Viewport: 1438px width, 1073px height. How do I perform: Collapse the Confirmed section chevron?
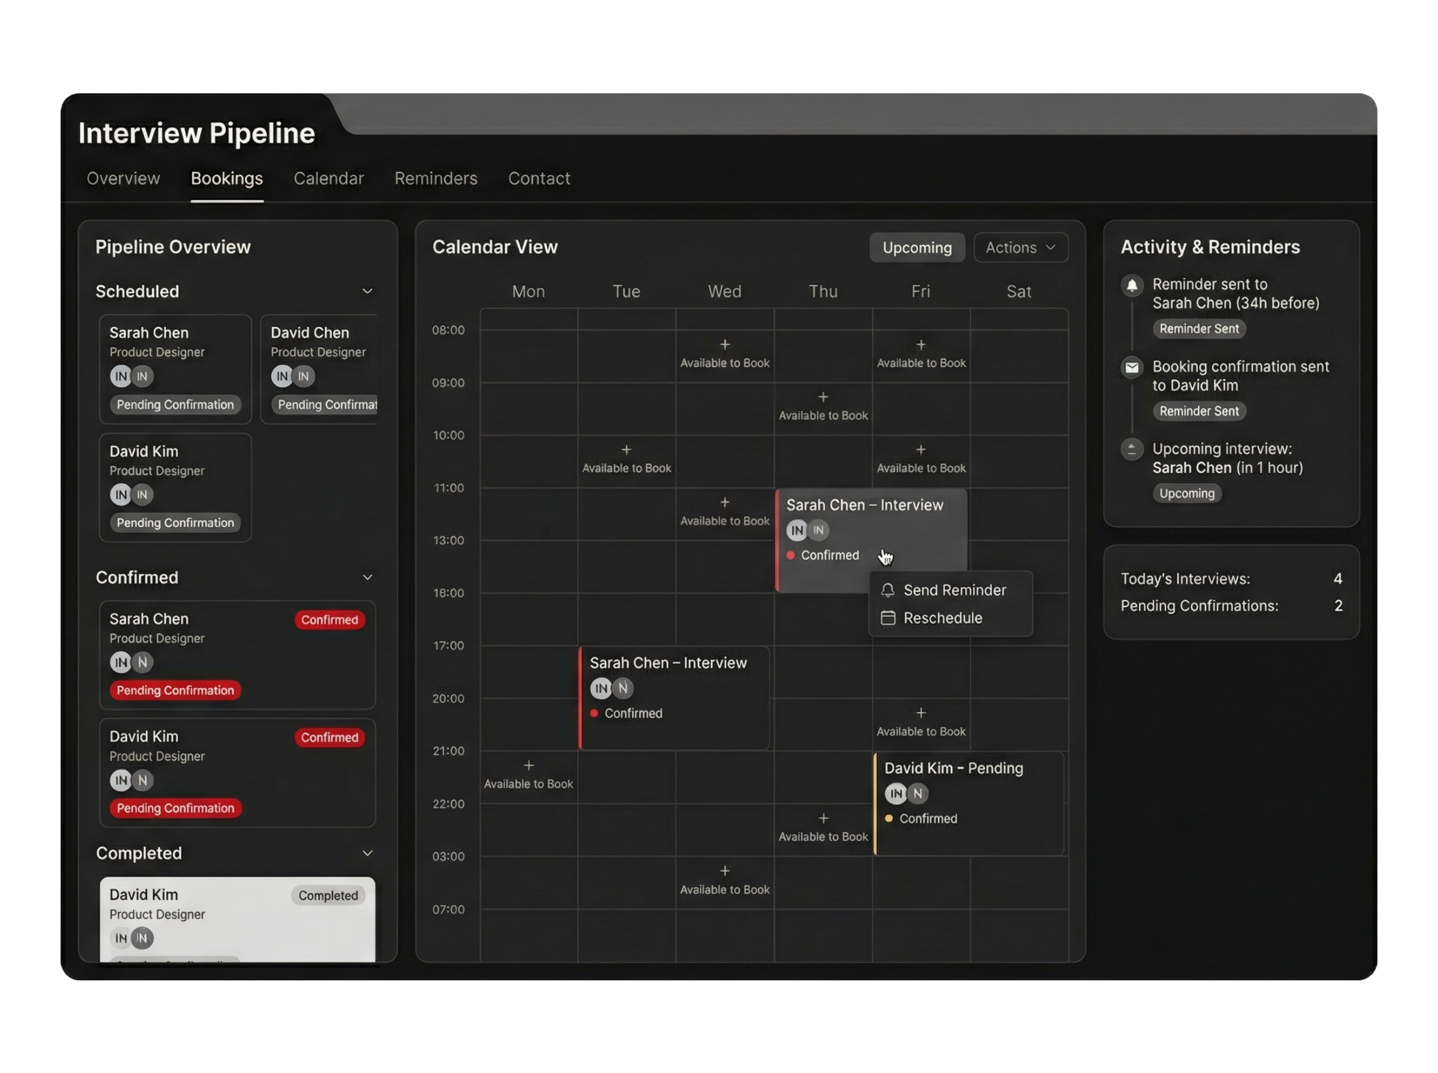coord(367,577)
